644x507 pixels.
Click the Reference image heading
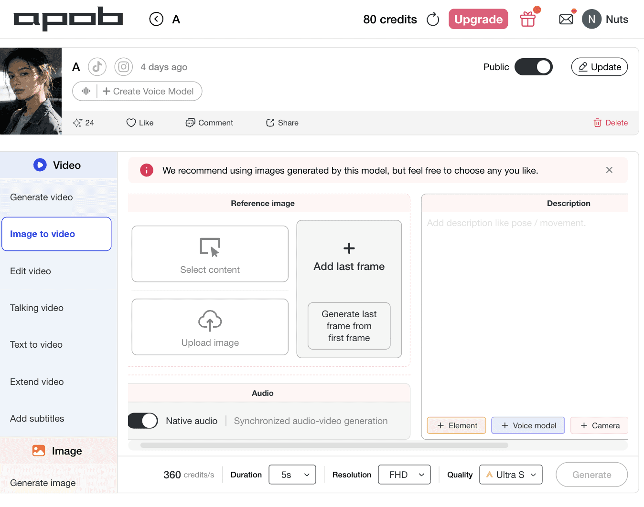click(x=263, y=203)
